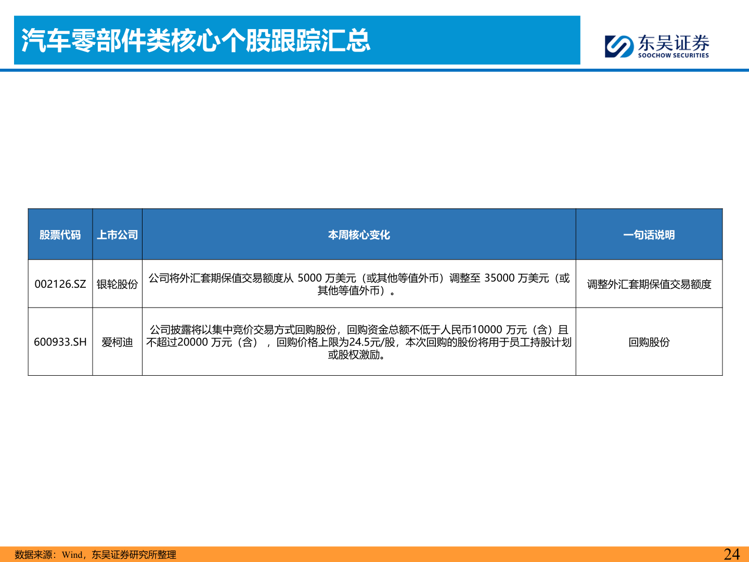The image size is (749, 562).
Task: Click the Soochow Securities logo icon
Action: 619,46
